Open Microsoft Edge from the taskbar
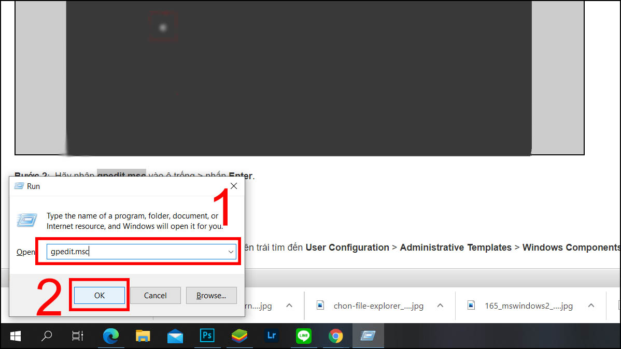This screenshot has height=349, width=621. 111,336
